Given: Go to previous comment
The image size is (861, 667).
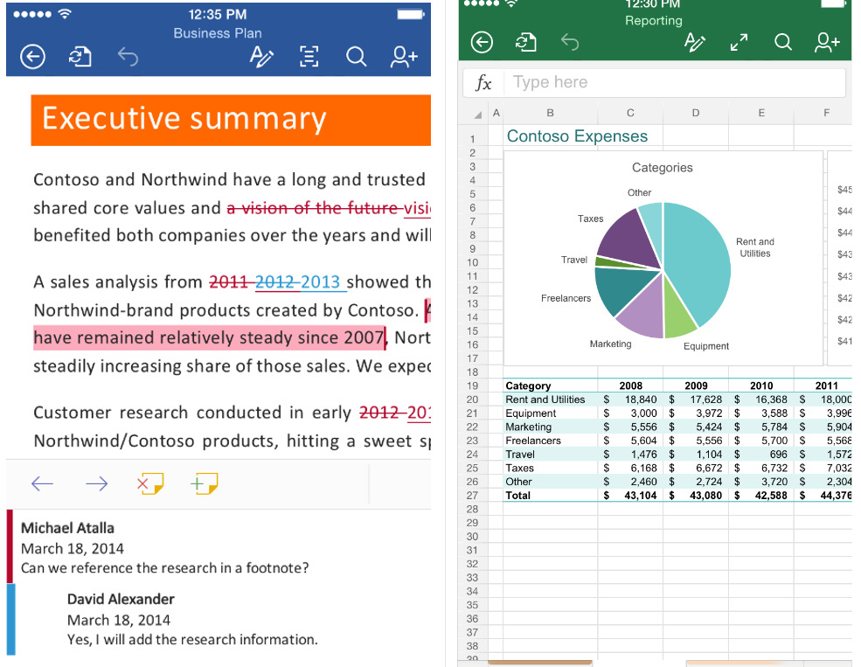Looking at the screenshot, I should [x=42, y=483].
